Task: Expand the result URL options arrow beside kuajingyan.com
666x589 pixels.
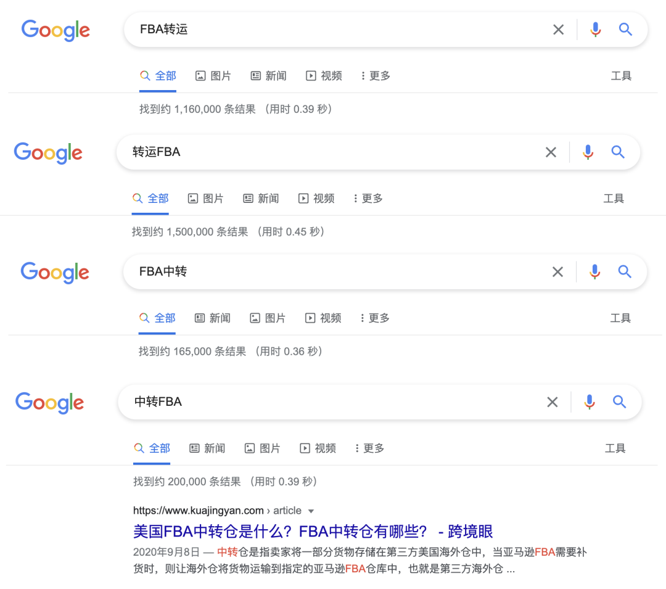Action: click(x=311, y=511)
